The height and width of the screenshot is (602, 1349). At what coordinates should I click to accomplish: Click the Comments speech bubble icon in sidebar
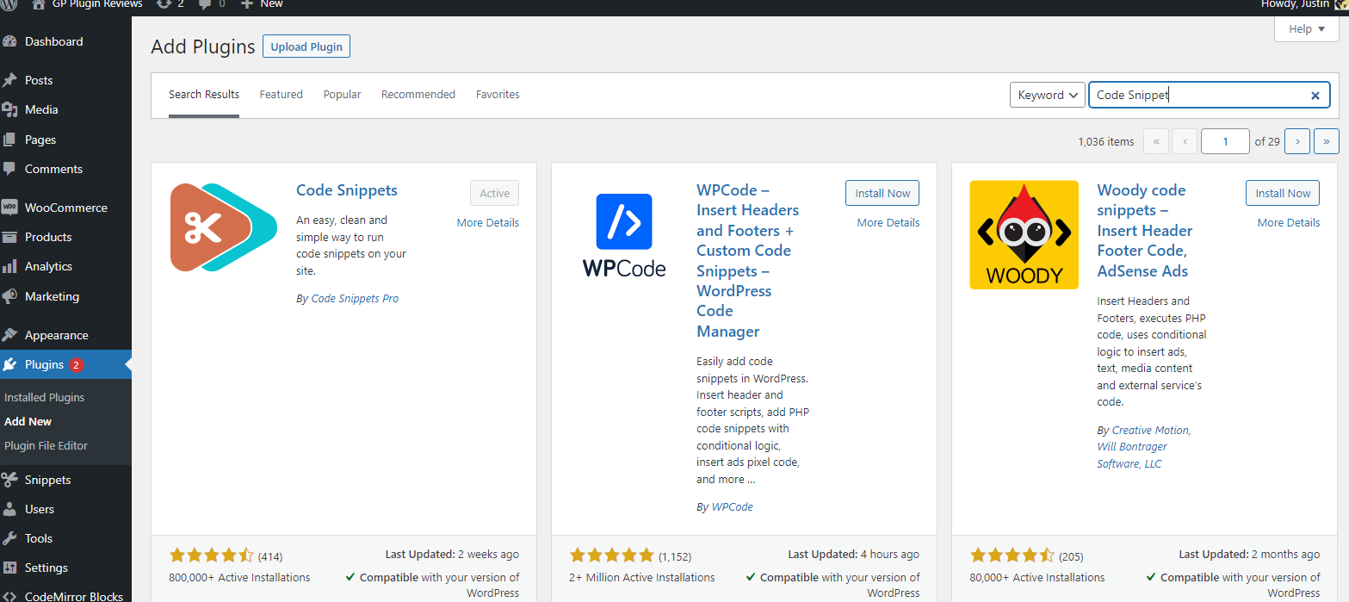10,169
